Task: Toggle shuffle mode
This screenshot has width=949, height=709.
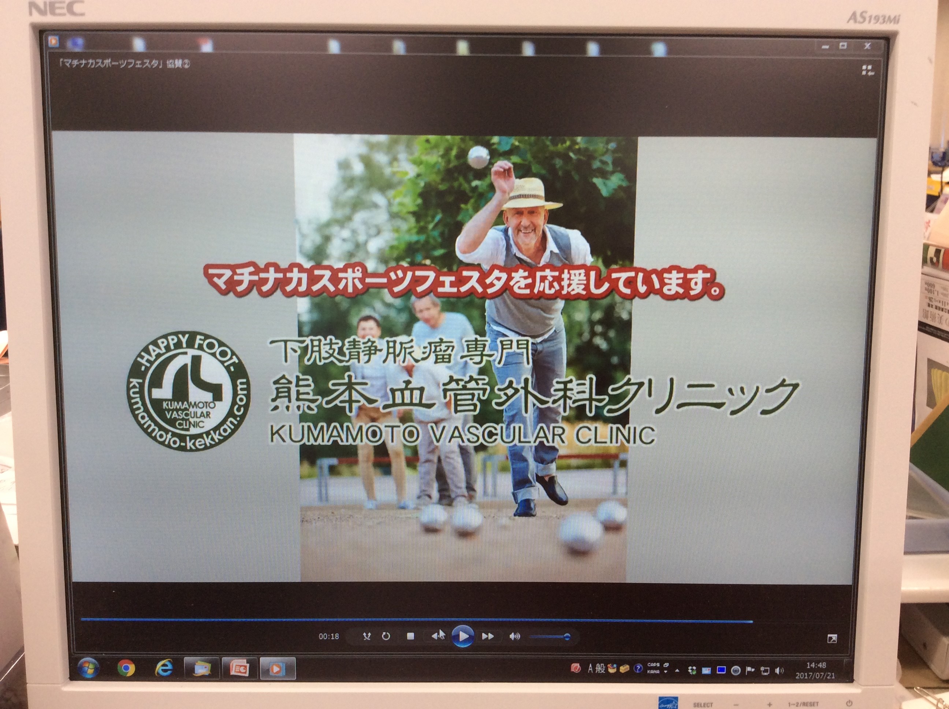Action: pos(366,636)
